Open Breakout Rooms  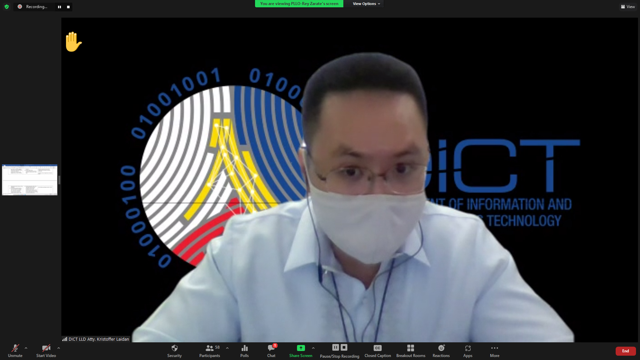[411, 351]
